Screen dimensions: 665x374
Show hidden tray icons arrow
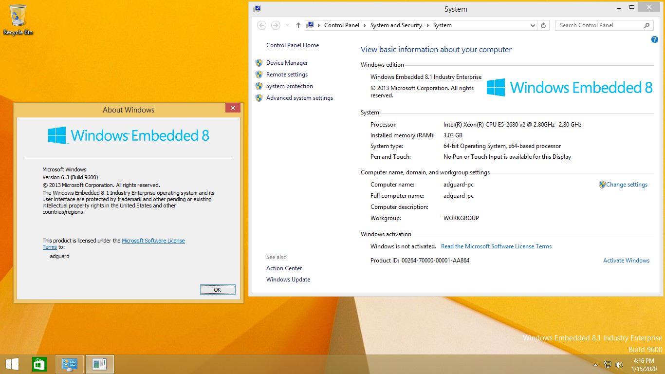596,365
